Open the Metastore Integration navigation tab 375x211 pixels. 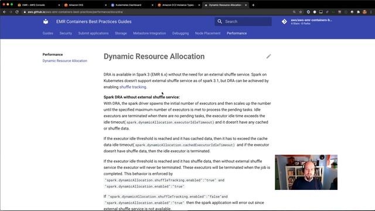pyautogui.click(x=149, y=33)
